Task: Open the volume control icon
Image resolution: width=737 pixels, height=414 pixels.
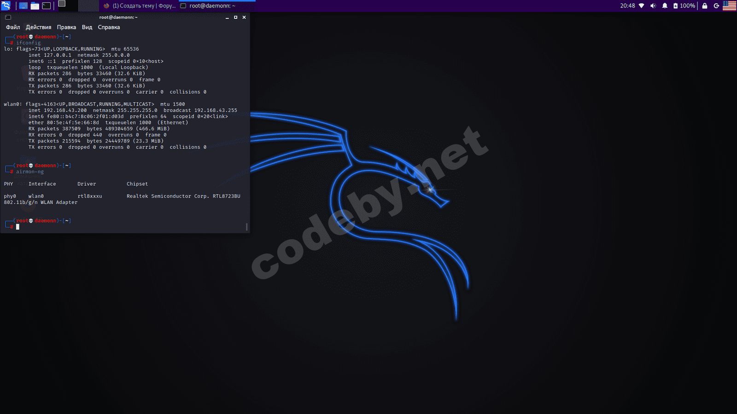Action: click(x=653, y=6)
